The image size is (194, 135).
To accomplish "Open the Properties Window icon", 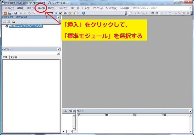I will pos(70,13).
